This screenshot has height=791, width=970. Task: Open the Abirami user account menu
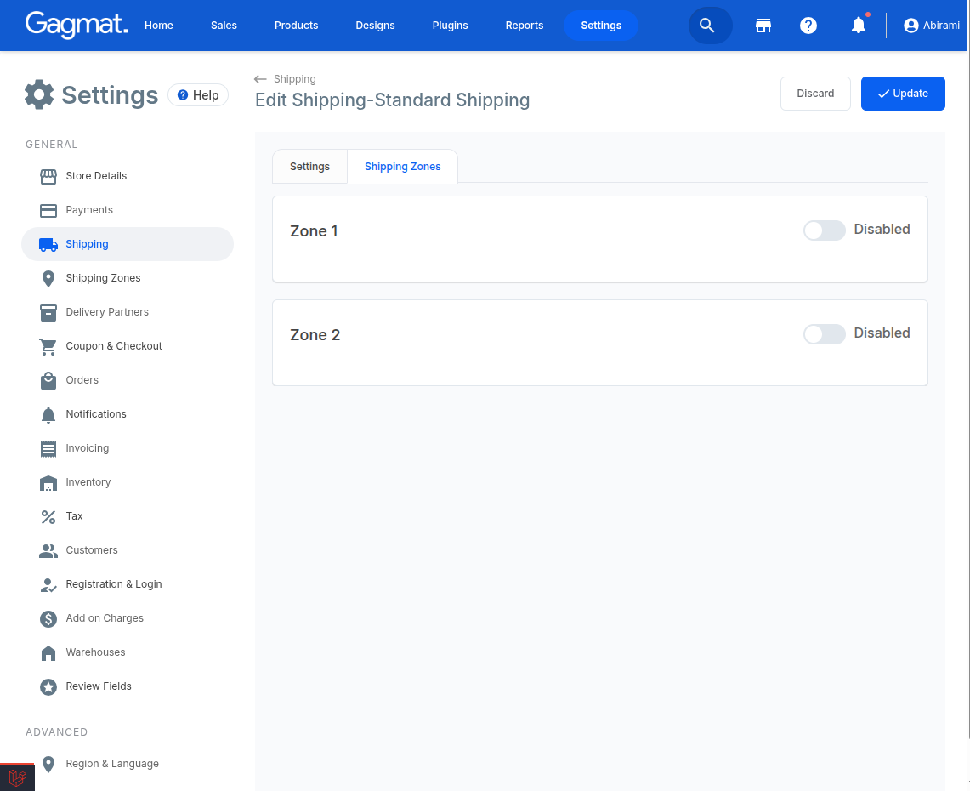tap(932, 26)
